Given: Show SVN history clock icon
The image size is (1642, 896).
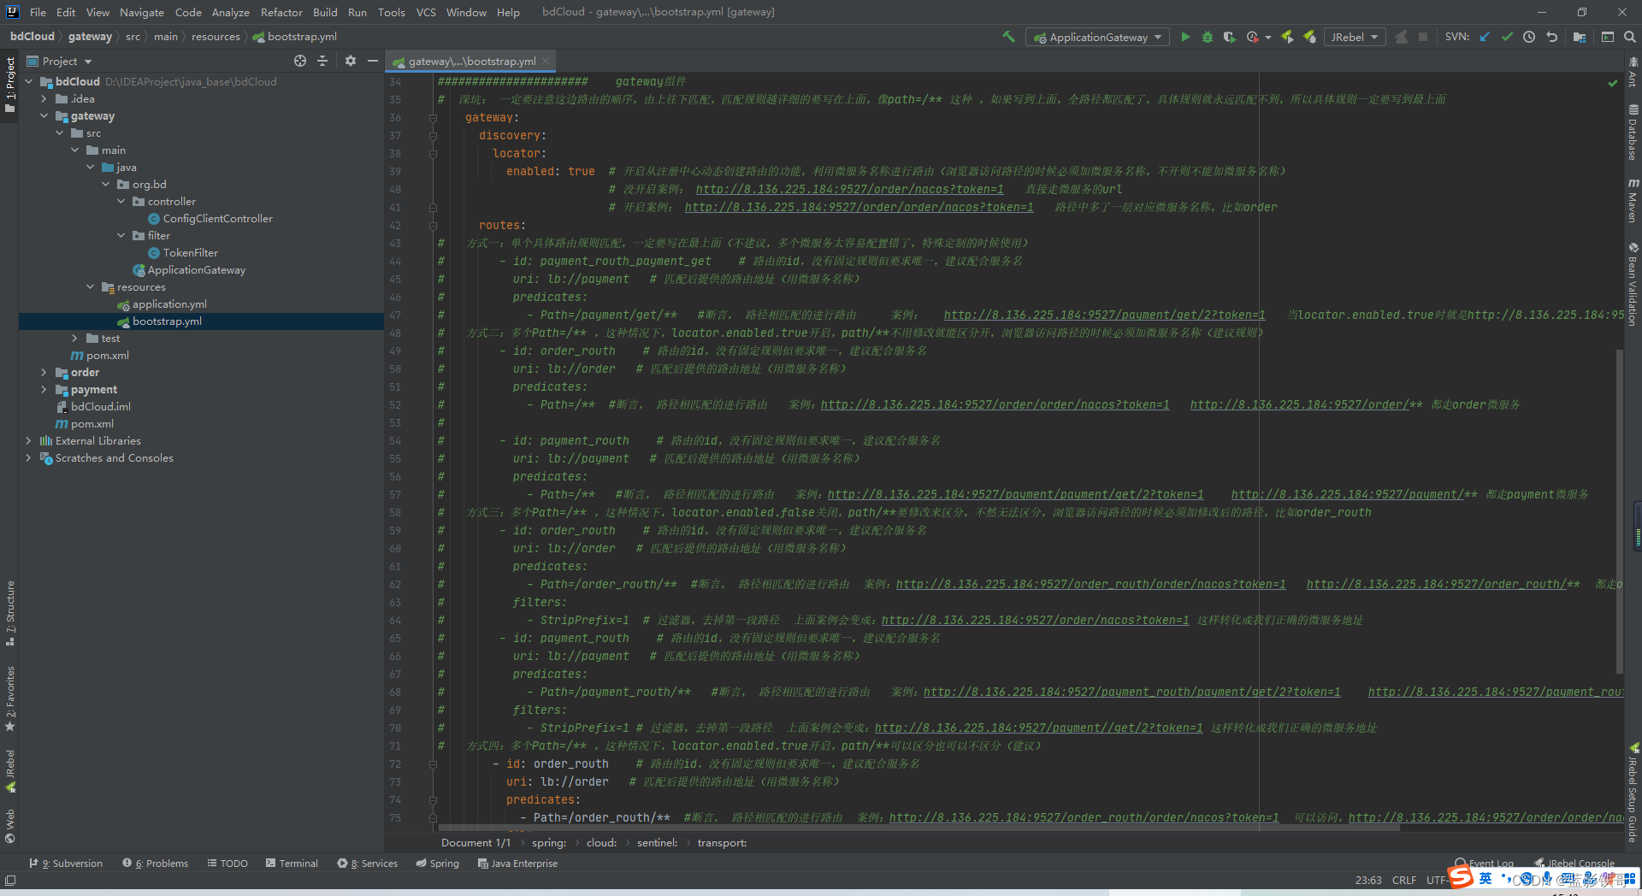Looking at the screenshot, I should [1529, 37].
